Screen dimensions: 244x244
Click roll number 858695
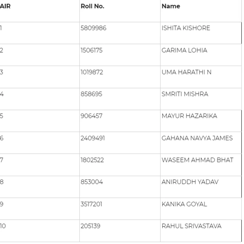point(91,94)
